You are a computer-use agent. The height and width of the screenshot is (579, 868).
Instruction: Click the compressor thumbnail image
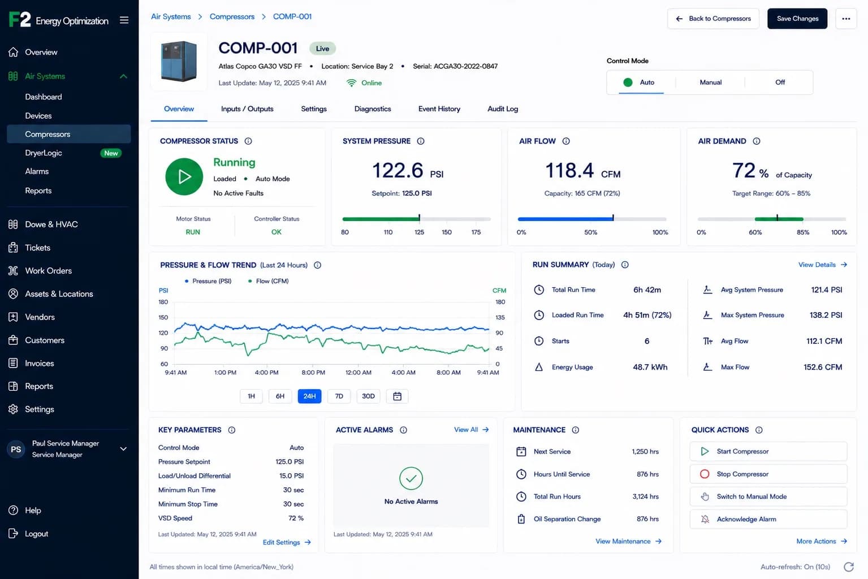click(x=179, y=62)
